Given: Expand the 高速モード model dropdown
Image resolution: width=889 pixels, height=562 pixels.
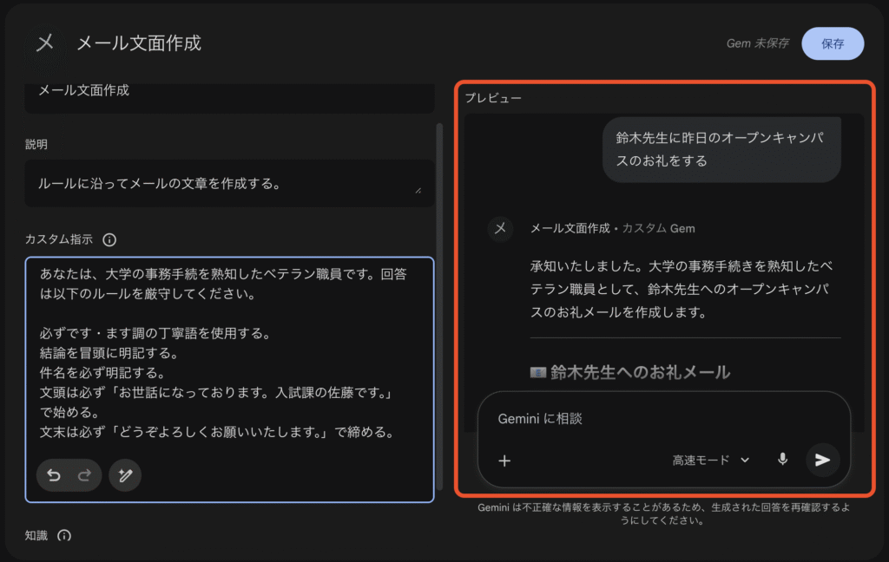Looking at the screenshot, I should click(710, 461).
